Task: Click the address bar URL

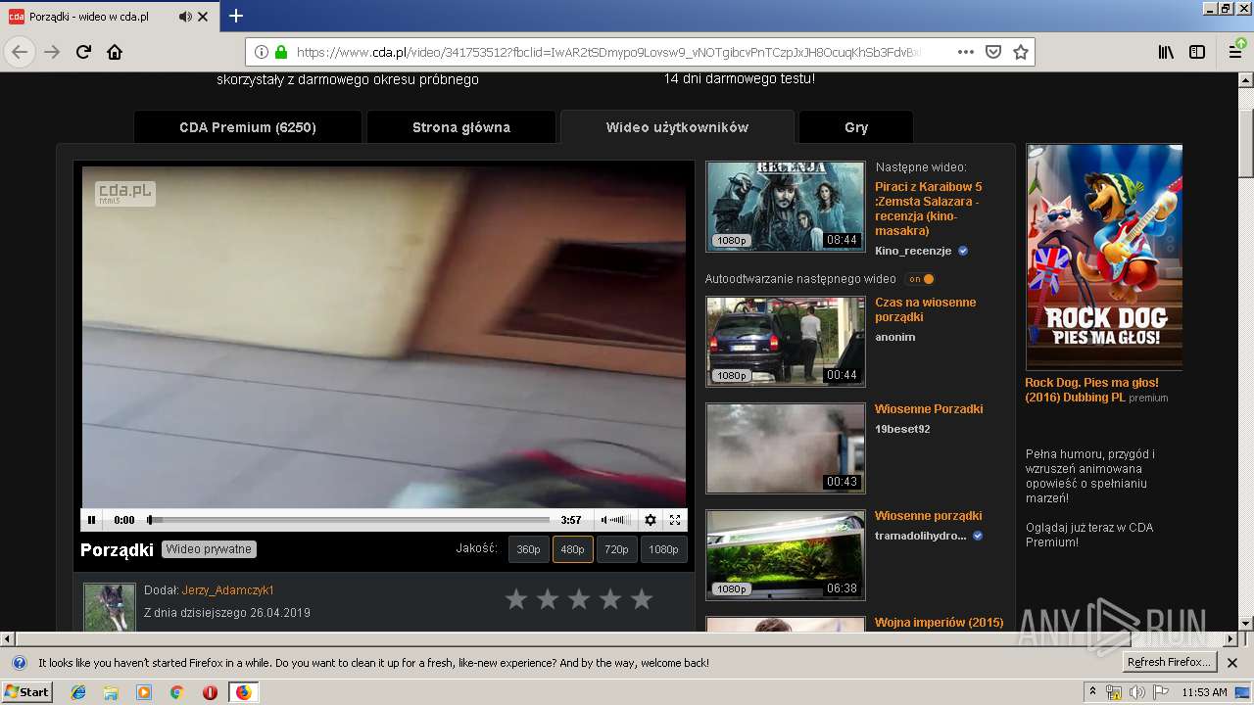Action: [607, 52]
